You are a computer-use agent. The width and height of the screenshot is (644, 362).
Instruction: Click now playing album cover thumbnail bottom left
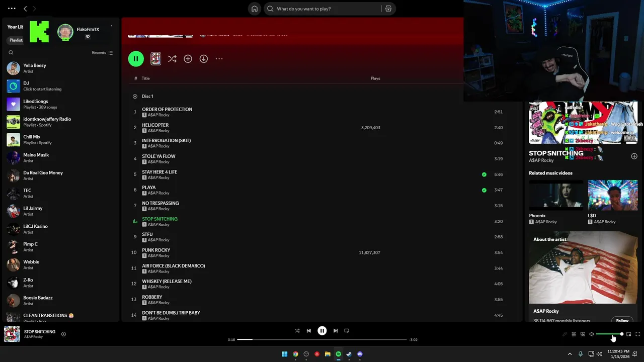tap(12, 334)
